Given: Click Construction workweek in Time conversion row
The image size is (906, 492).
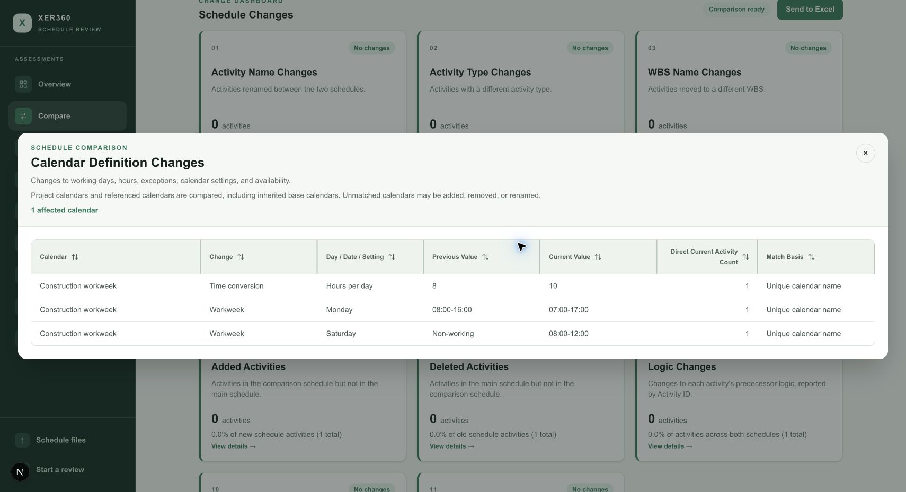Looking at the screenshot, I should (78, 286).
